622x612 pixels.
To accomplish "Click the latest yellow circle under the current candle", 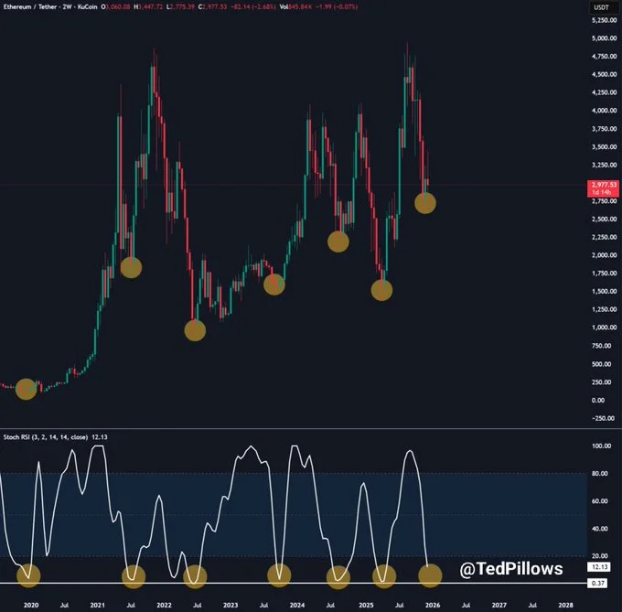I will coord(425,203).
